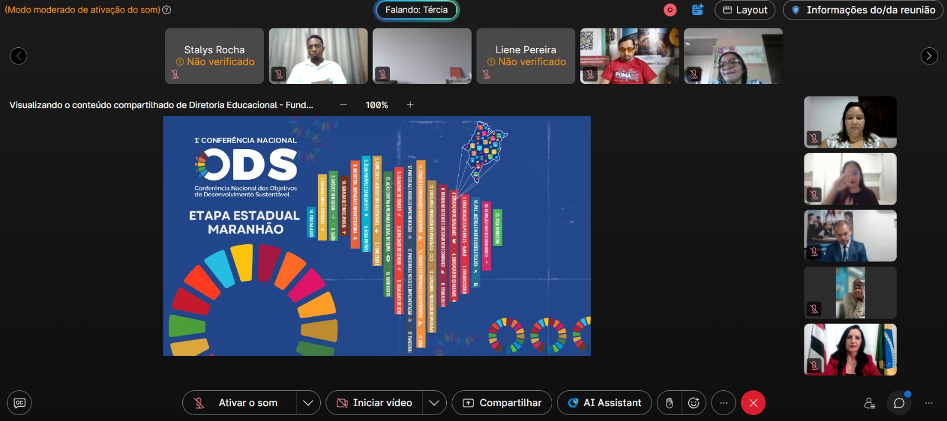Viewport: 947px width, 421px height.
Task: Open the Layout menu
Action: [745, 10]
